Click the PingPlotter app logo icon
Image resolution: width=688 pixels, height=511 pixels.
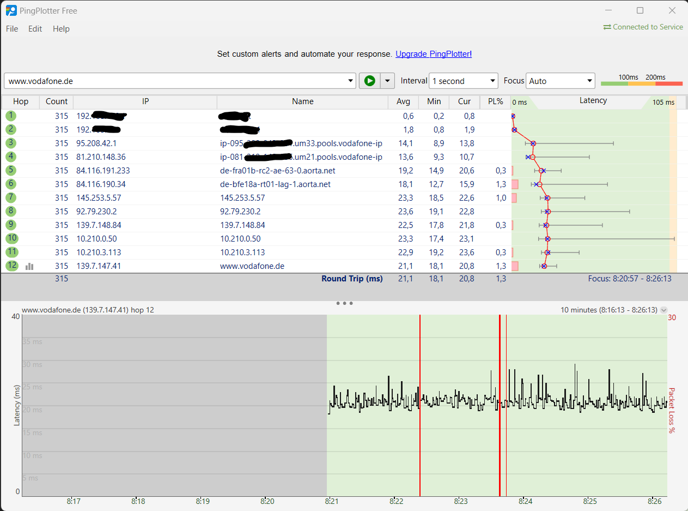click(11, 10)
